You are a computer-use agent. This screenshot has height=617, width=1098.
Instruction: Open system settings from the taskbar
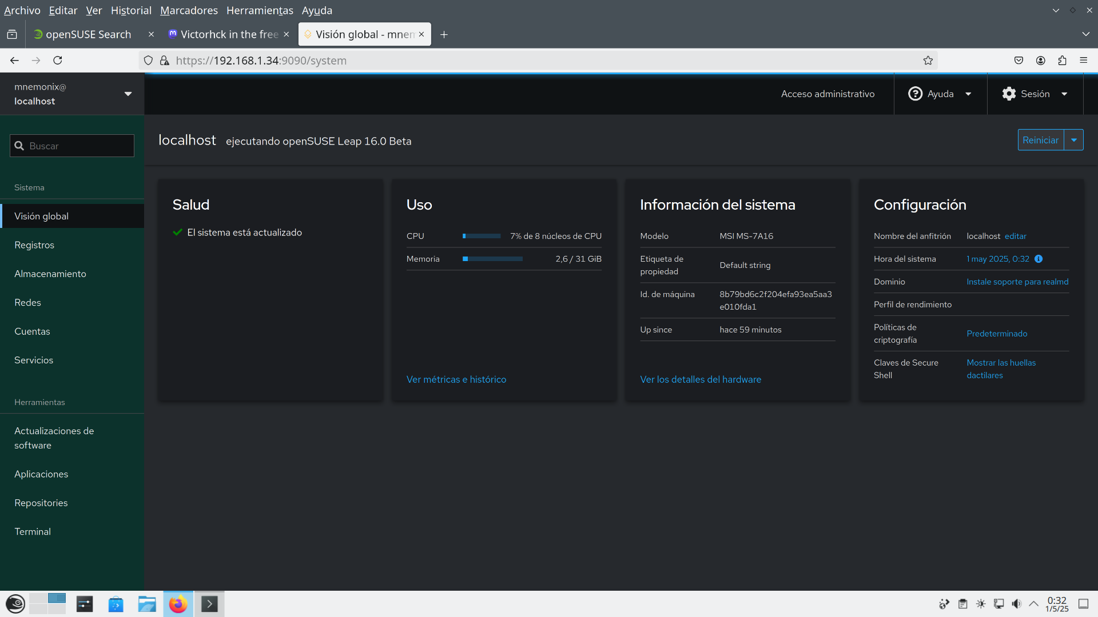[x=85, y=604]
